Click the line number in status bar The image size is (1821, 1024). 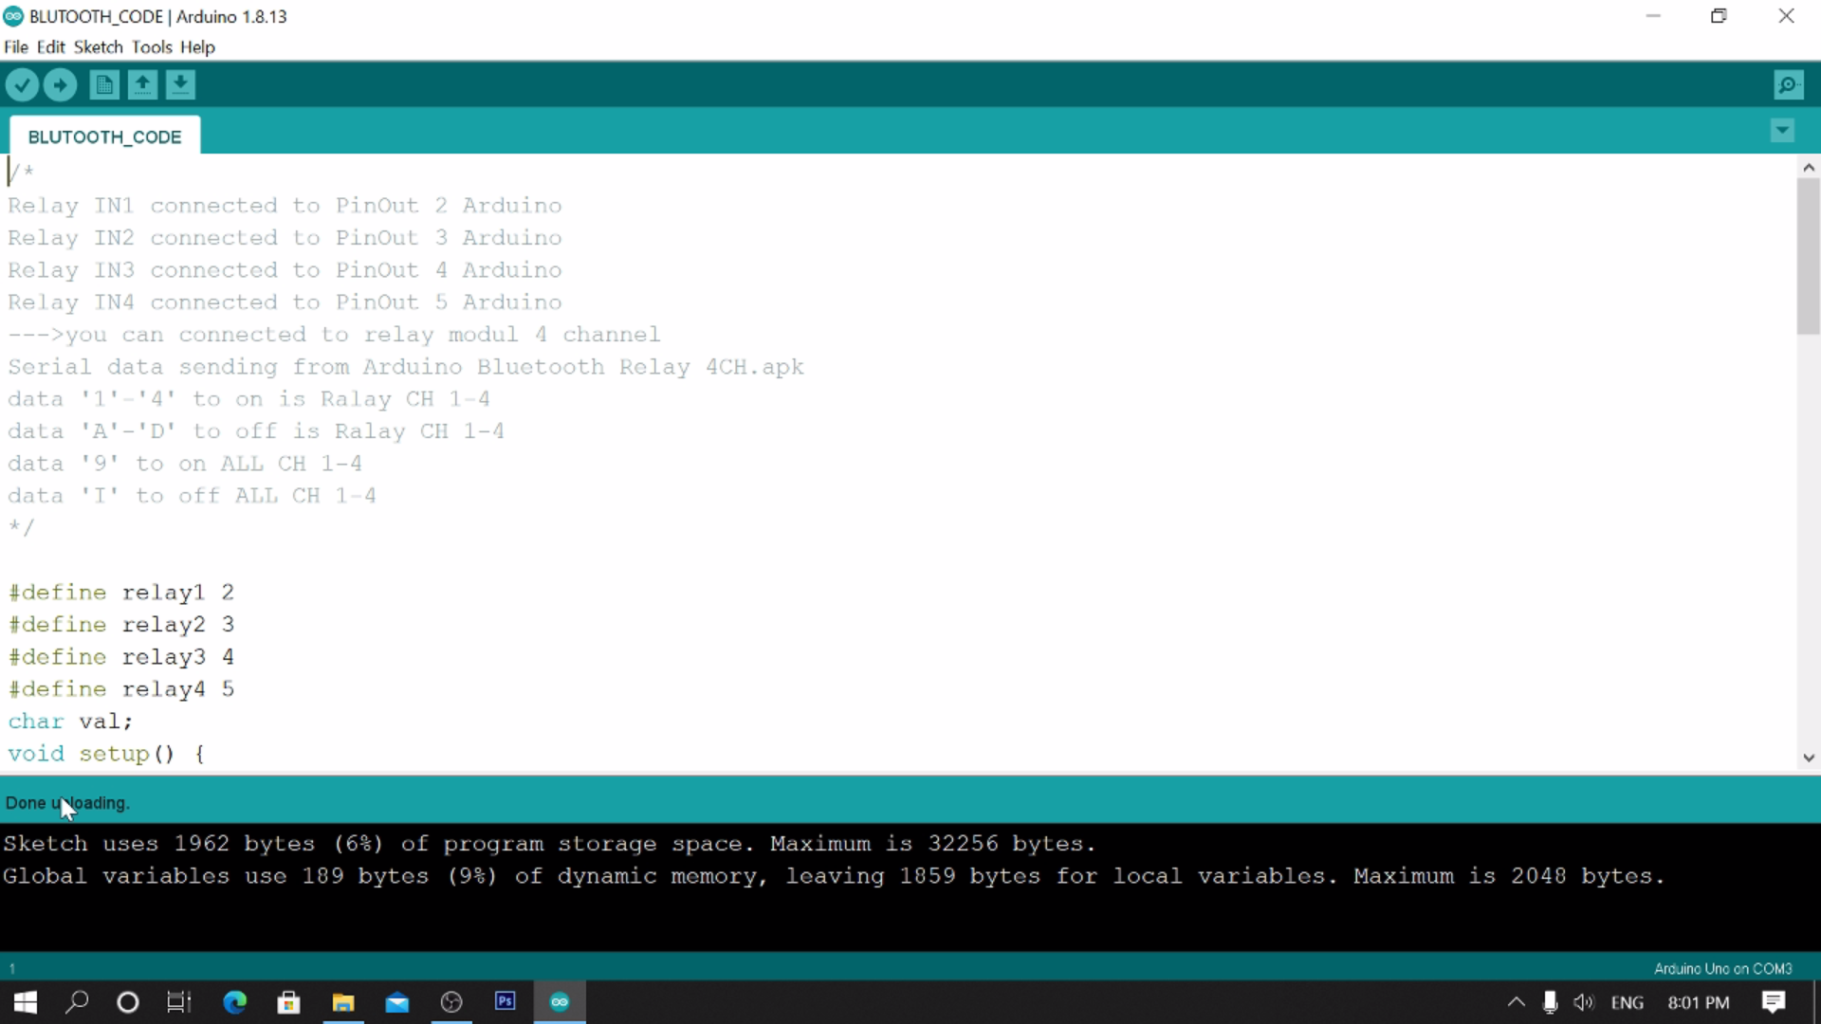click(x=12, y=968)
